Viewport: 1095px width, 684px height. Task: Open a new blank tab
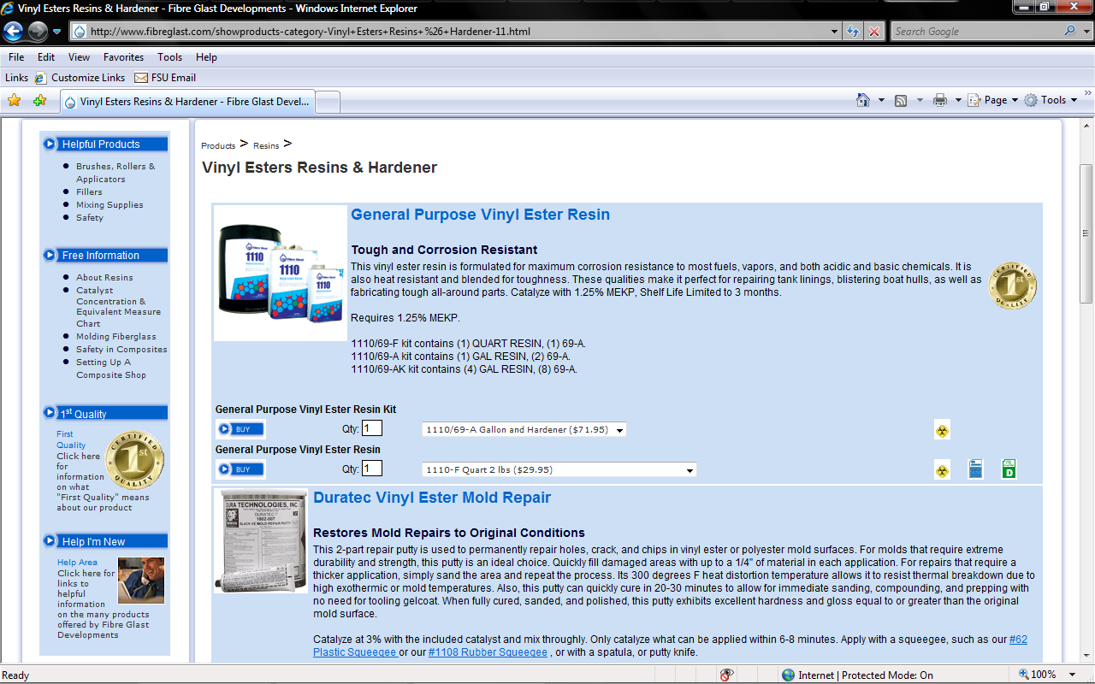click(x=328, y=102)
